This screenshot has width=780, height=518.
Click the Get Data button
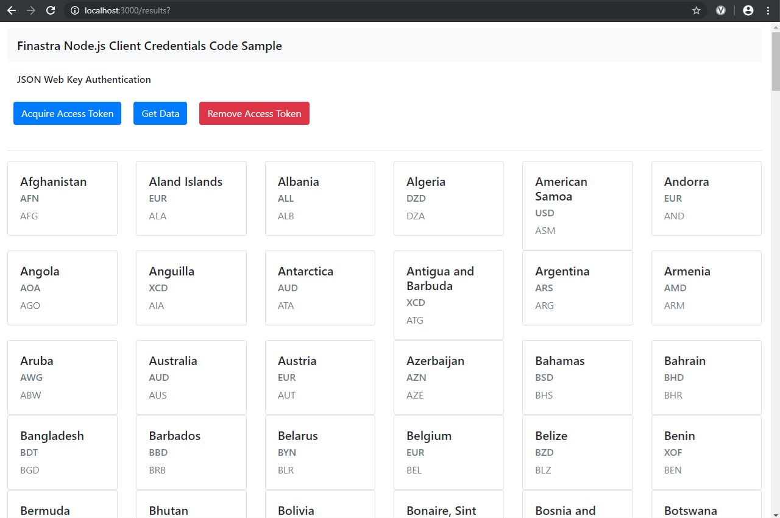point(160,113)
